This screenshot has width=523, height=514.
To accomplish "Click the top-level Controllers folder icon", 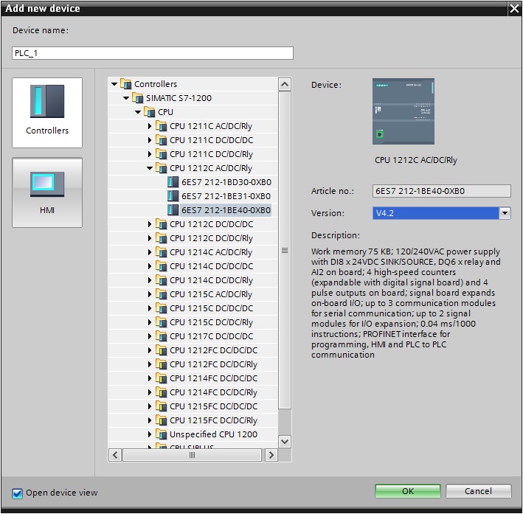I will [x=126, y=84].
